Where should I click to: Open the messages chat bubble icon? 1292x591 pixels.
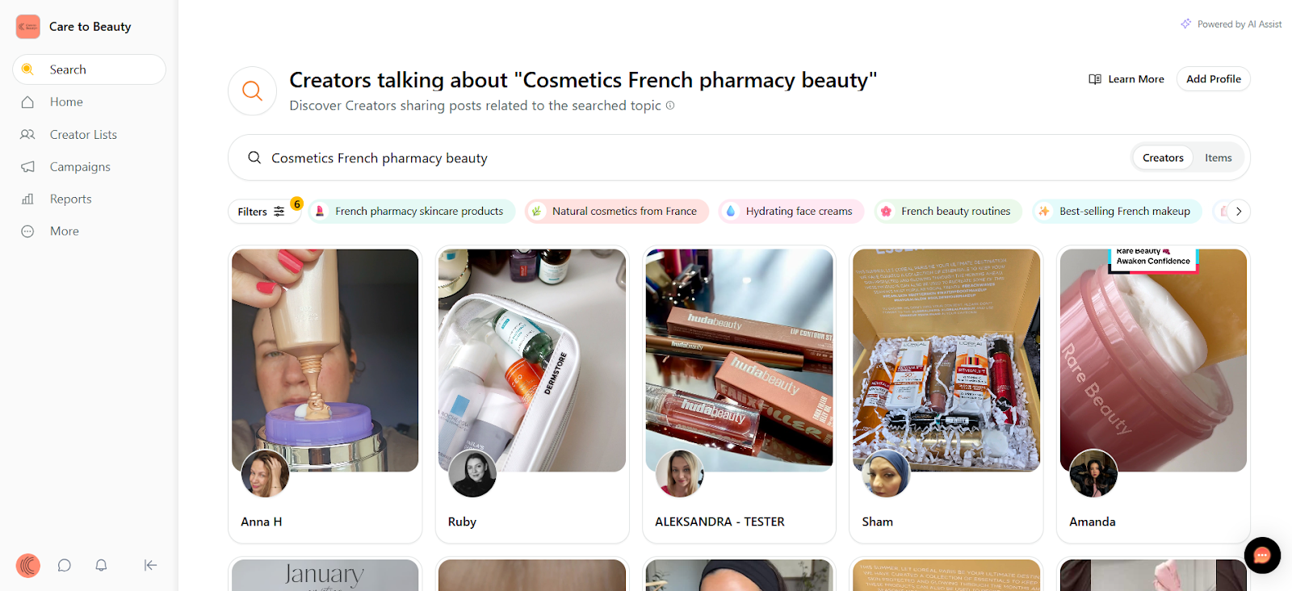tap(64, 565)
